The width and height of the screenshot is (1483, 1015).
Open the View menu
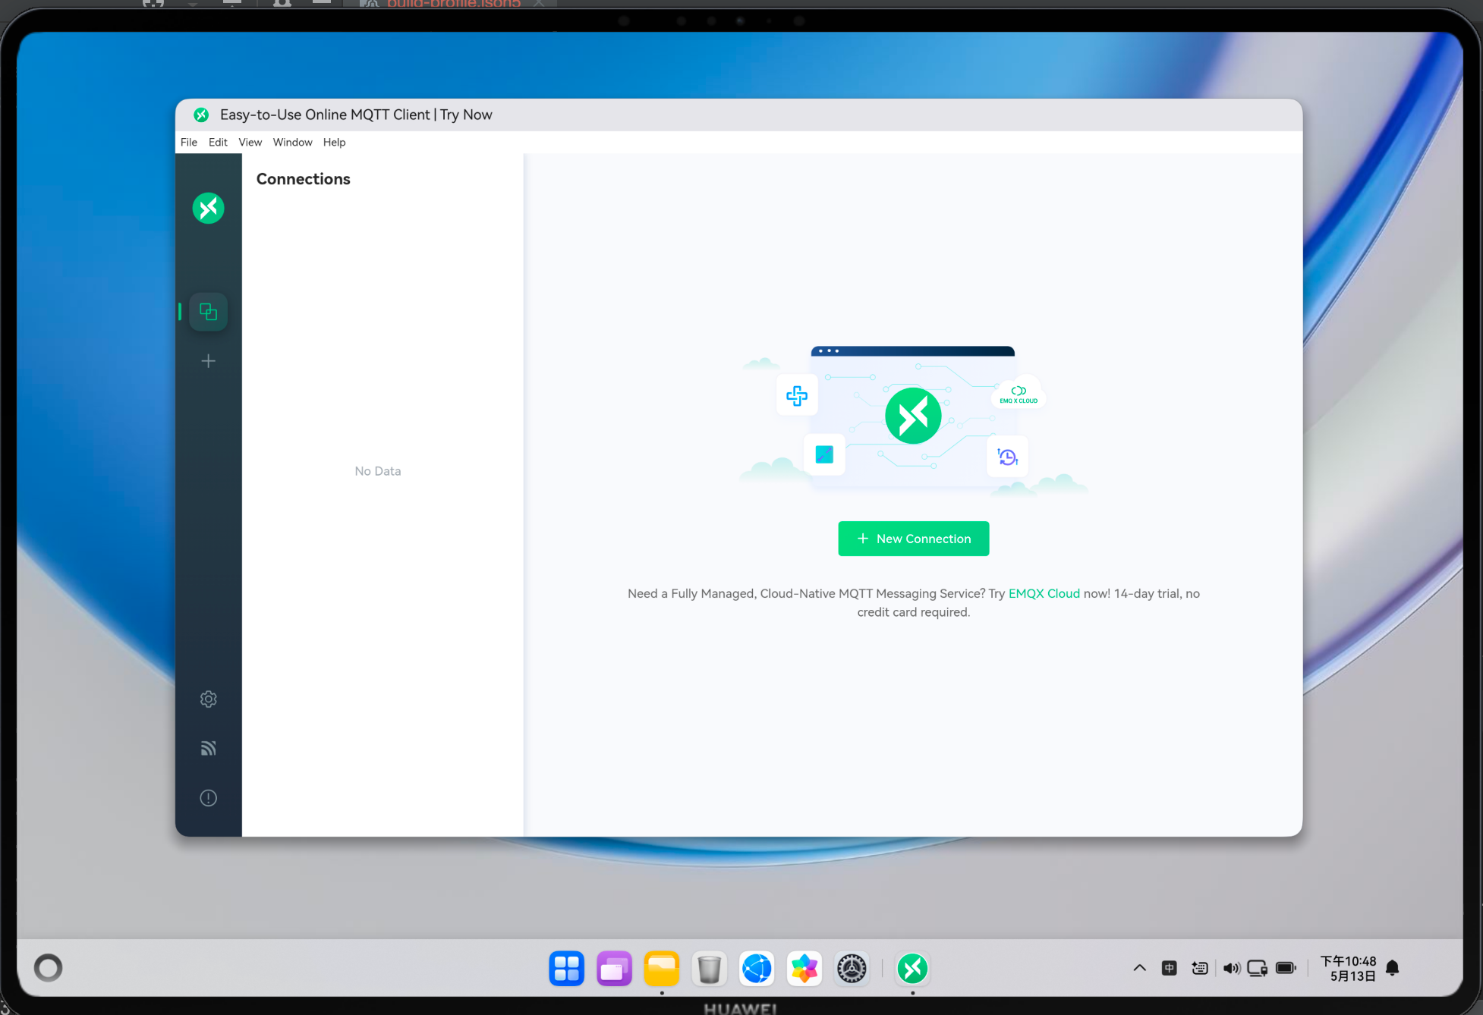[x=250, y=142]
